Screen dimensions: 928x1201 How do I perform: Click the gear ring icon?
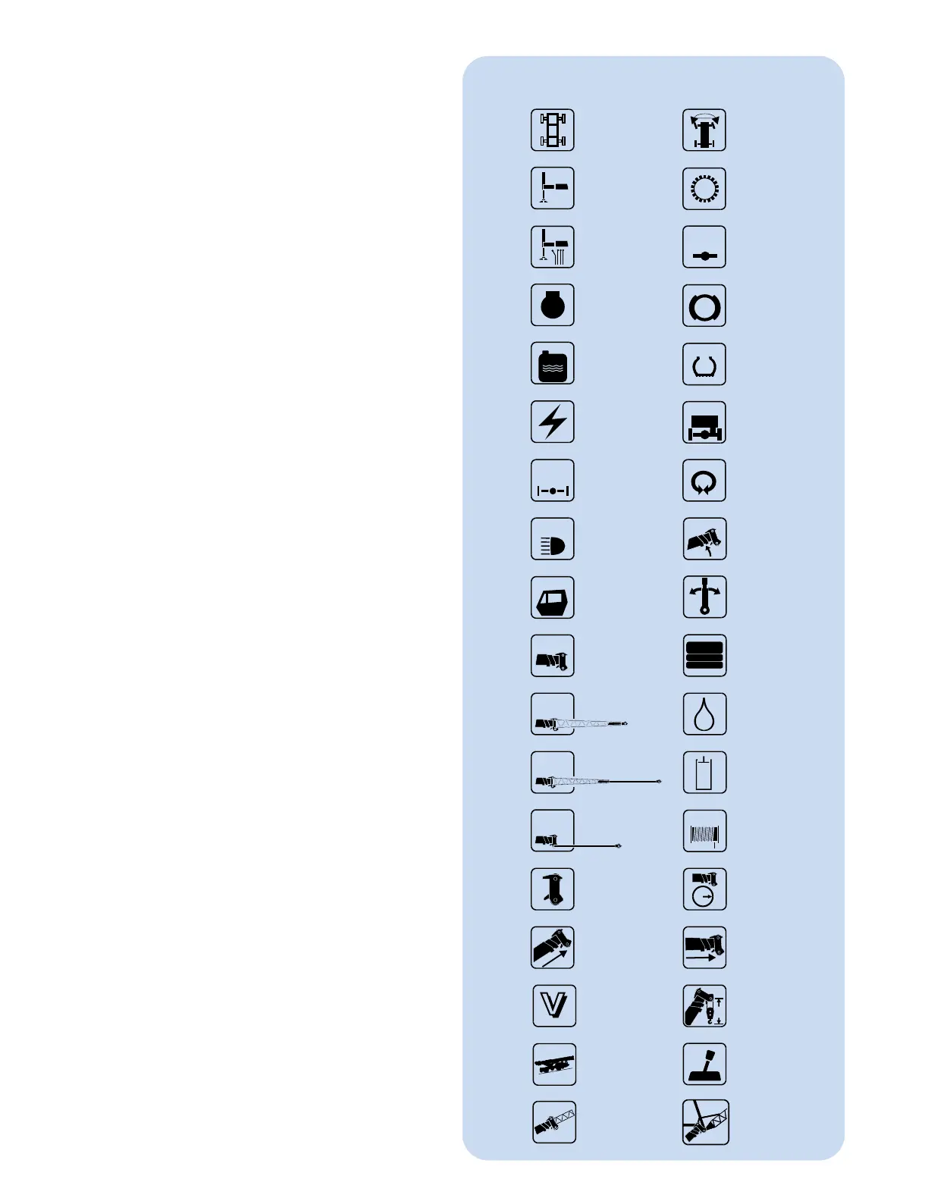pos(704,189)
